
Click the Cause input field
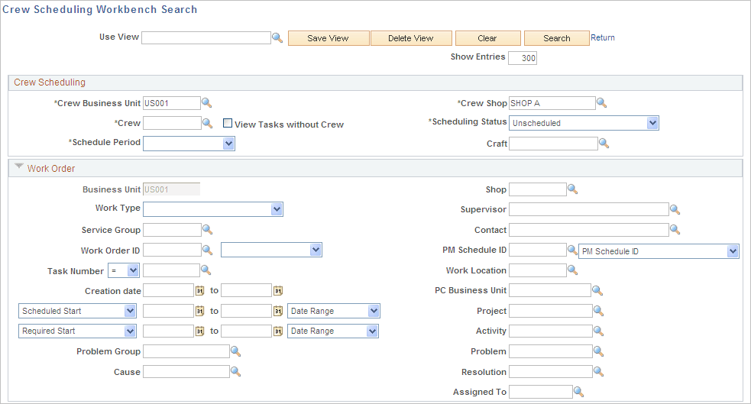click(186, 371)
